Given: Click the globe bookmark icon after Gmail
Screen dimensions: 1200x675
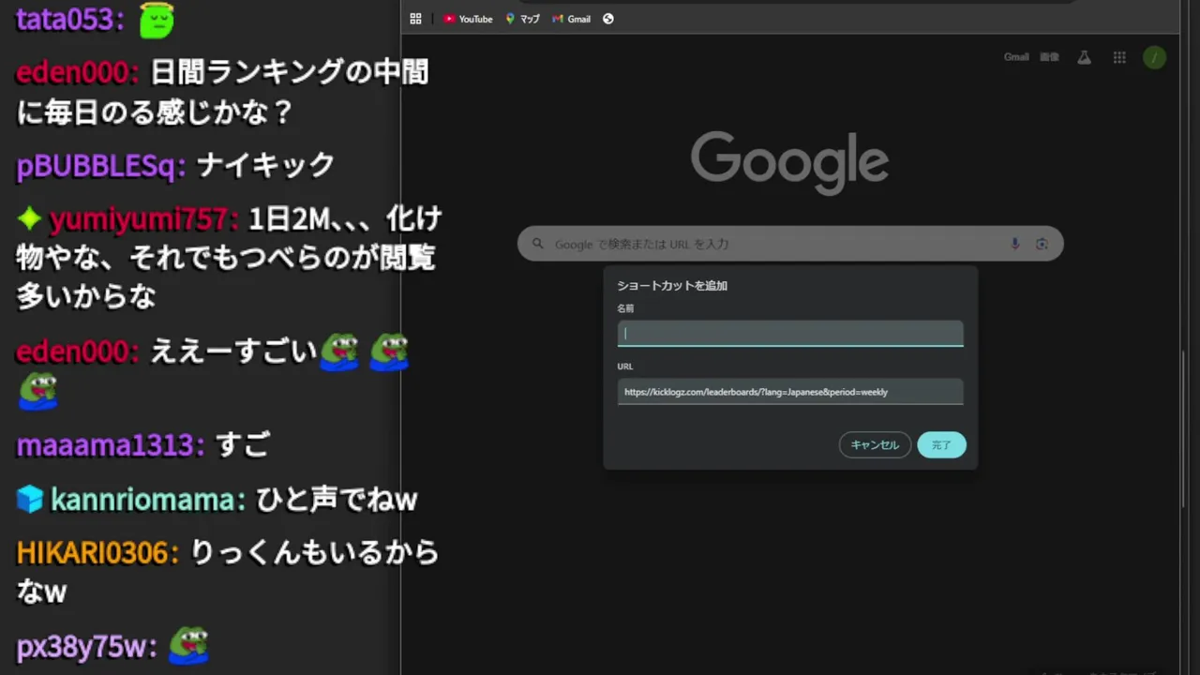Looking at the screenshot, I should pos(608,19).
